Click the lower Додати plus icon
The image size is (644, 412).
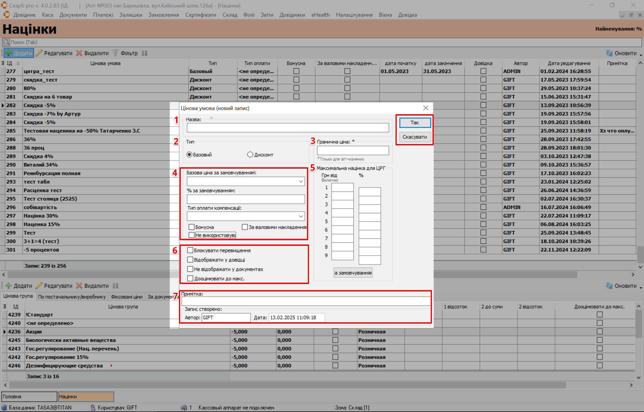(x=9, y=286)
